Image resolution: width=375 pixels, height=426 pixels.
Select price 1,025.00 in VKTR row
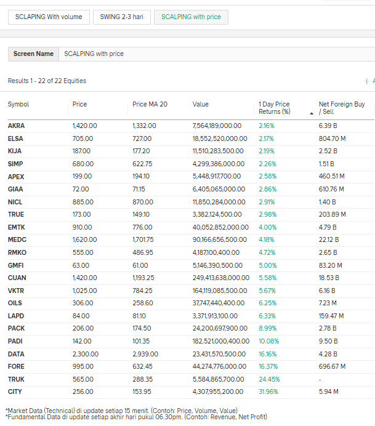pyautogui.click(x=85, y=291)
